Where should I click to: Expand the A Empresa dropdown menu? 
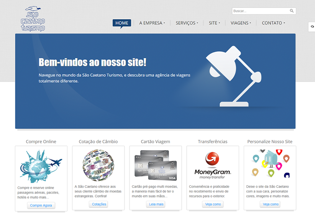pos(152,23)
